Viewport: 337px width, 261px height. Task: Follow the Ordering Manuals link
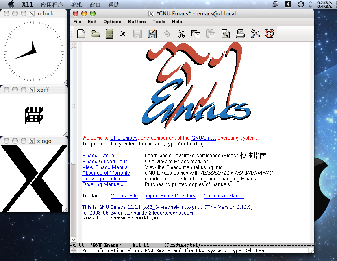click(x=103, y=184)
